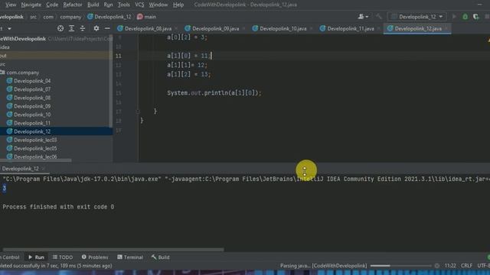490x275 pixels.
Task: Open the Terminal tool window
Action: [130, 257]
